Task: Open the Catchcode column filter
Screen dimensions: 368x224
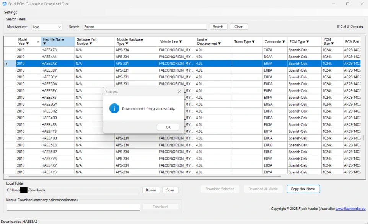Action: tap(284, 41)
